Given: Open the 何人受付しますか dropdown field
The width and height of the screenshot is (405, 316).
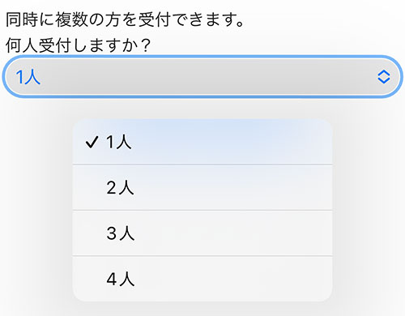Looking at the screenshot, I should pyautogui.click(x=202, y=77).
